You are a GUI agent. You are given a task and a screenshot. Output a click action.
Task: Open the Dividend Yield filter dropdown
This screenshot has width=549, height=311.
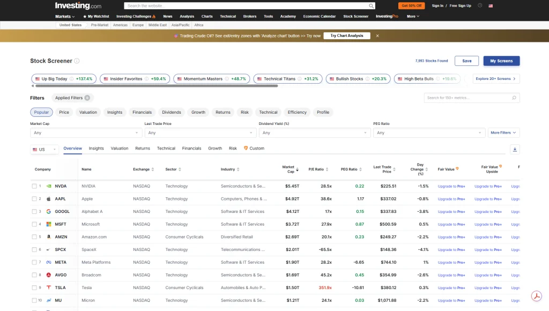tap(314, 133)
